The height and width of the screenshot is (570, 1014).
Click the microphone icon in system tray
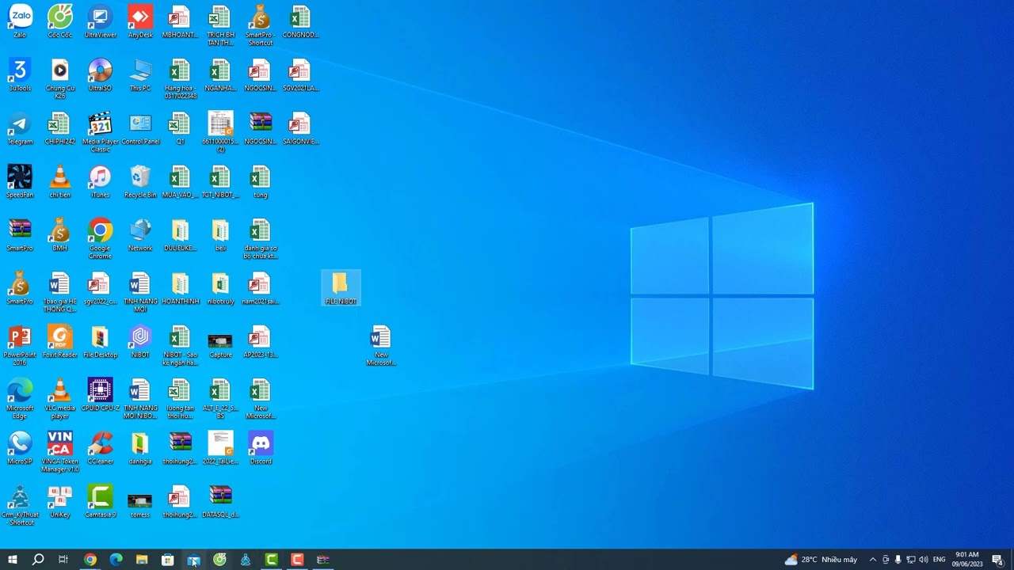tap(898, 560)
